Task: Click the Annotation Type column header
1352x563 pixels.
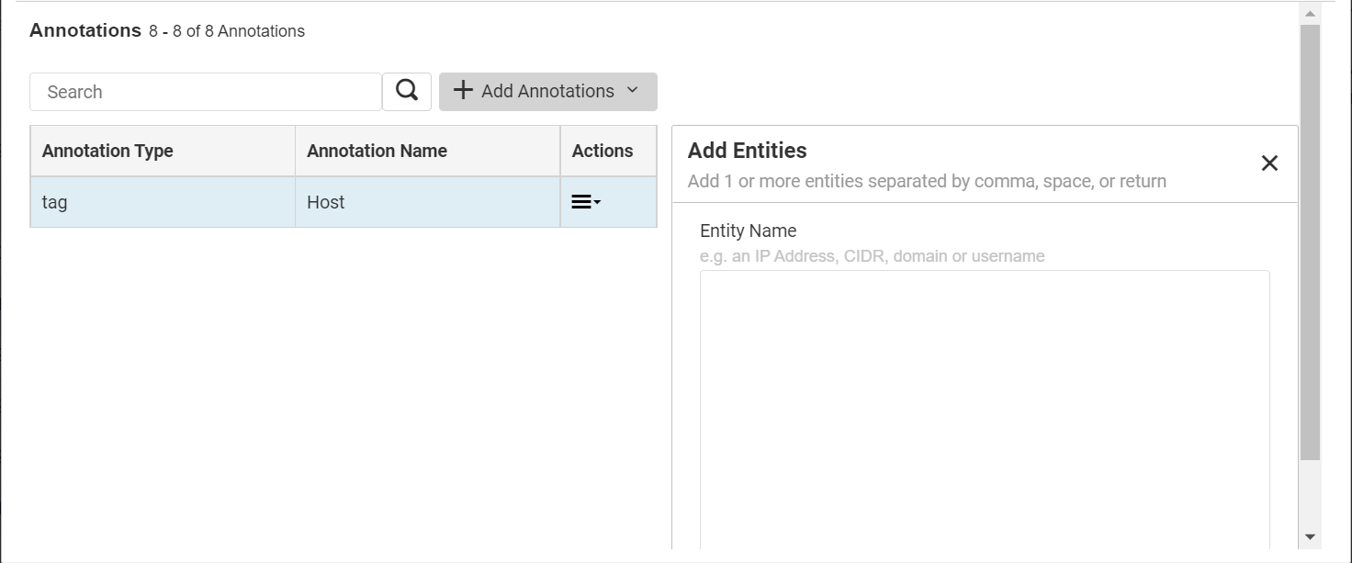Action: (x=107, y=151)
